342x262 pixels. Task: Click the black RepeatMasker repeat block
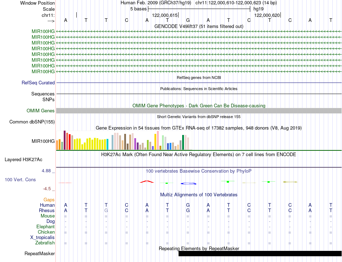point(260,253)
